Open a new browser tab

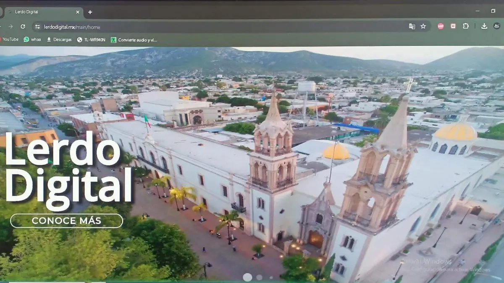[x=90, y=13]
